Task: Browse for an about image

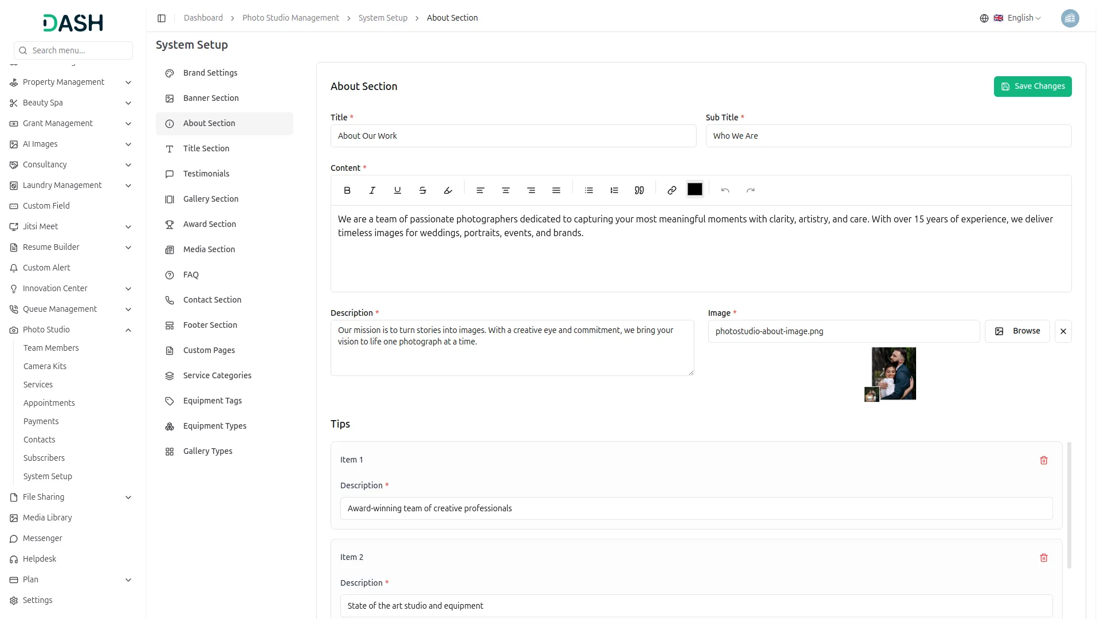Action: coord(1017,331)
